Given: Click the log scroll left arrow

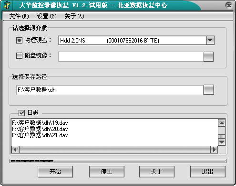Looking at the screenshot, I should coord(15,150).
